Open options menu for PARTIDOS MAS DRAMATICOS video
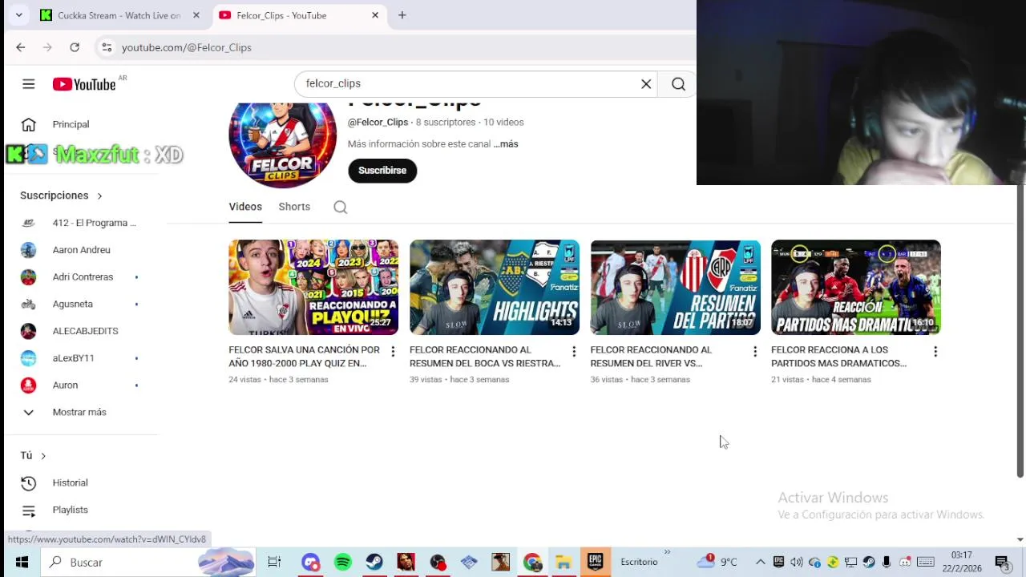The height and width of the screenshot is (577, 1026). coord(935,352)
